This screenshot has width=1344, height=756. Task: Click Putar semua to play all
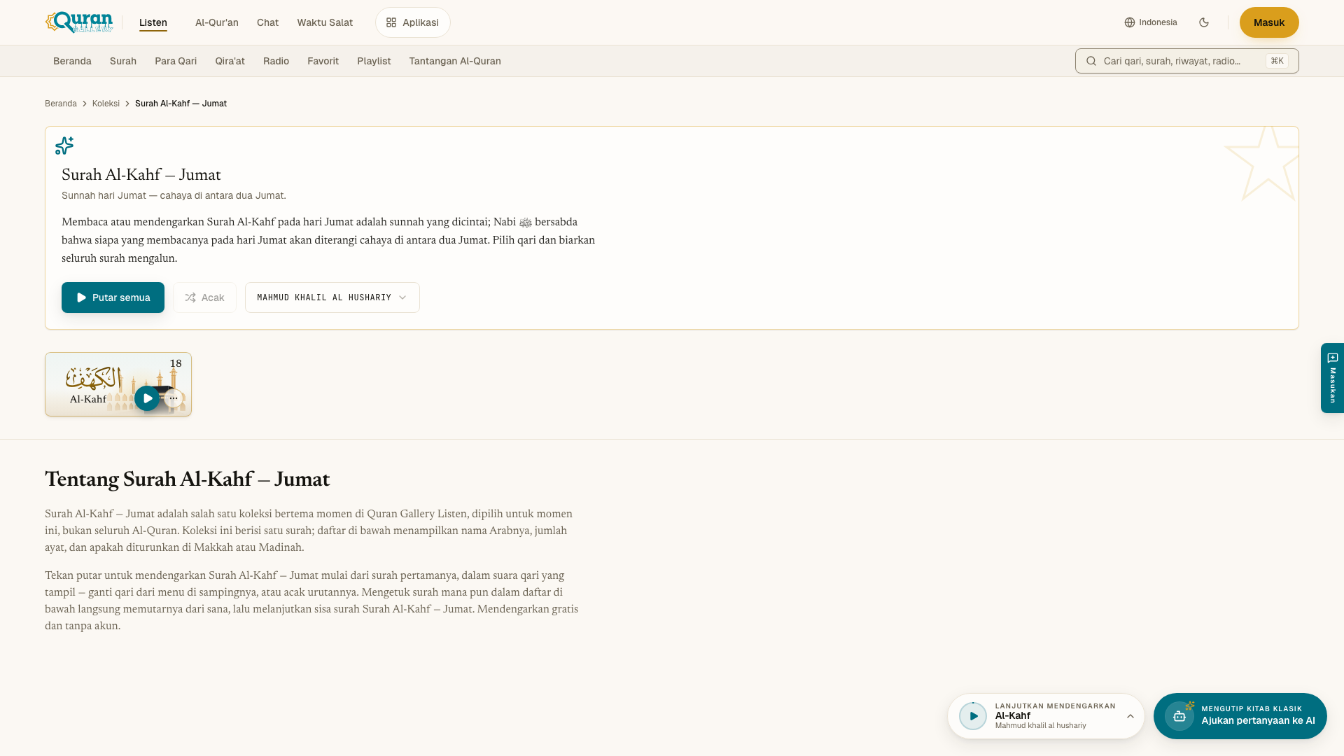pyautogui.click(x=113, y=297)
